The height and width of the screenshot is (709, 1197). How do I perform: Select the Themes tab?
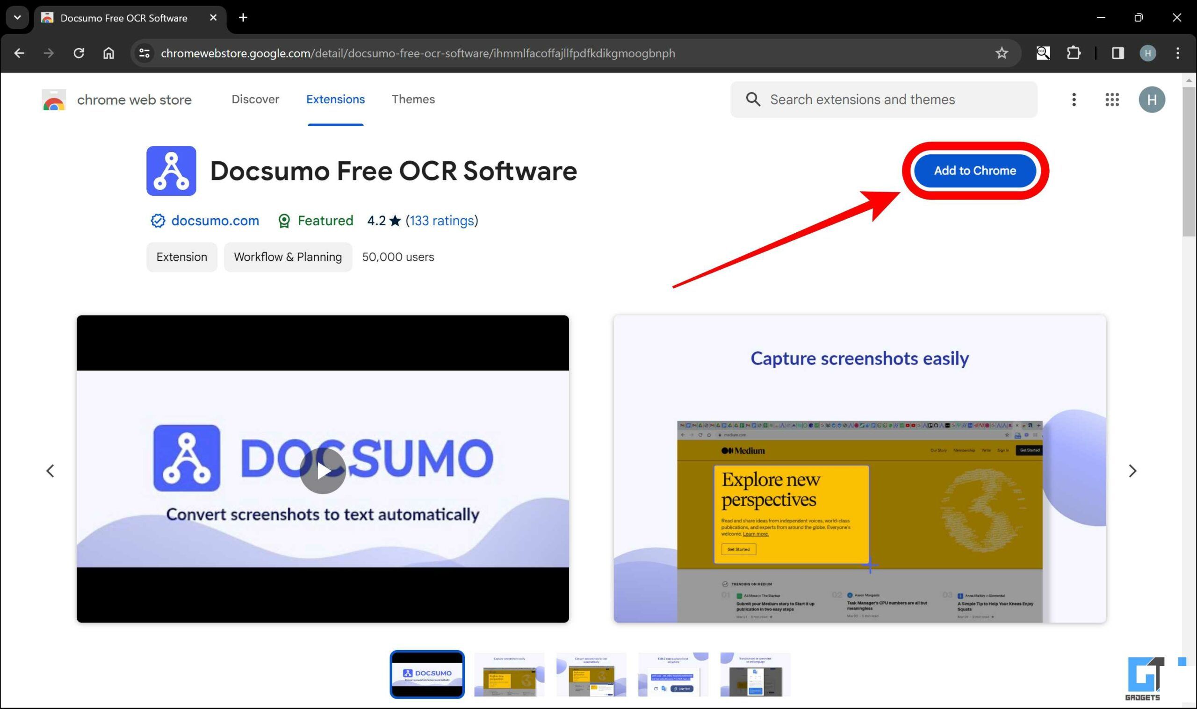(x=413, y=99)
